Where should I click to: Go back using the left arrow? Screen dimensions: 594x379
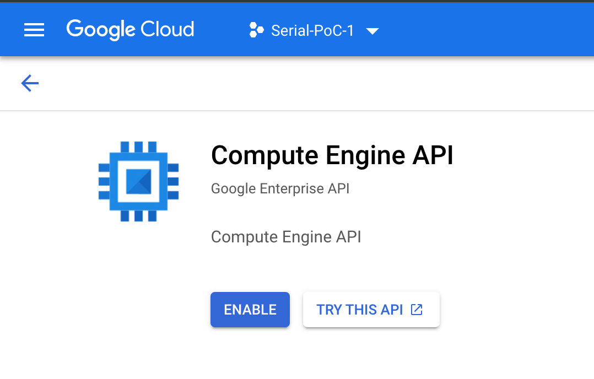[30, 83]
